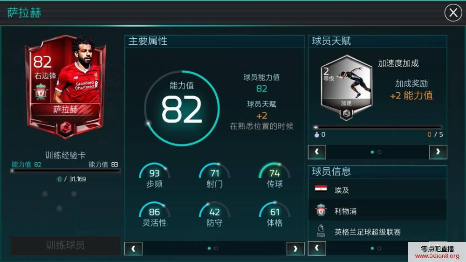Tap the hexagon gem on the player card
The width and height of the screenshot is (466, 262).
66,129
